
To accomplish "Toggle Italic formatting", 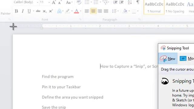I will click(x=23, y=11).
